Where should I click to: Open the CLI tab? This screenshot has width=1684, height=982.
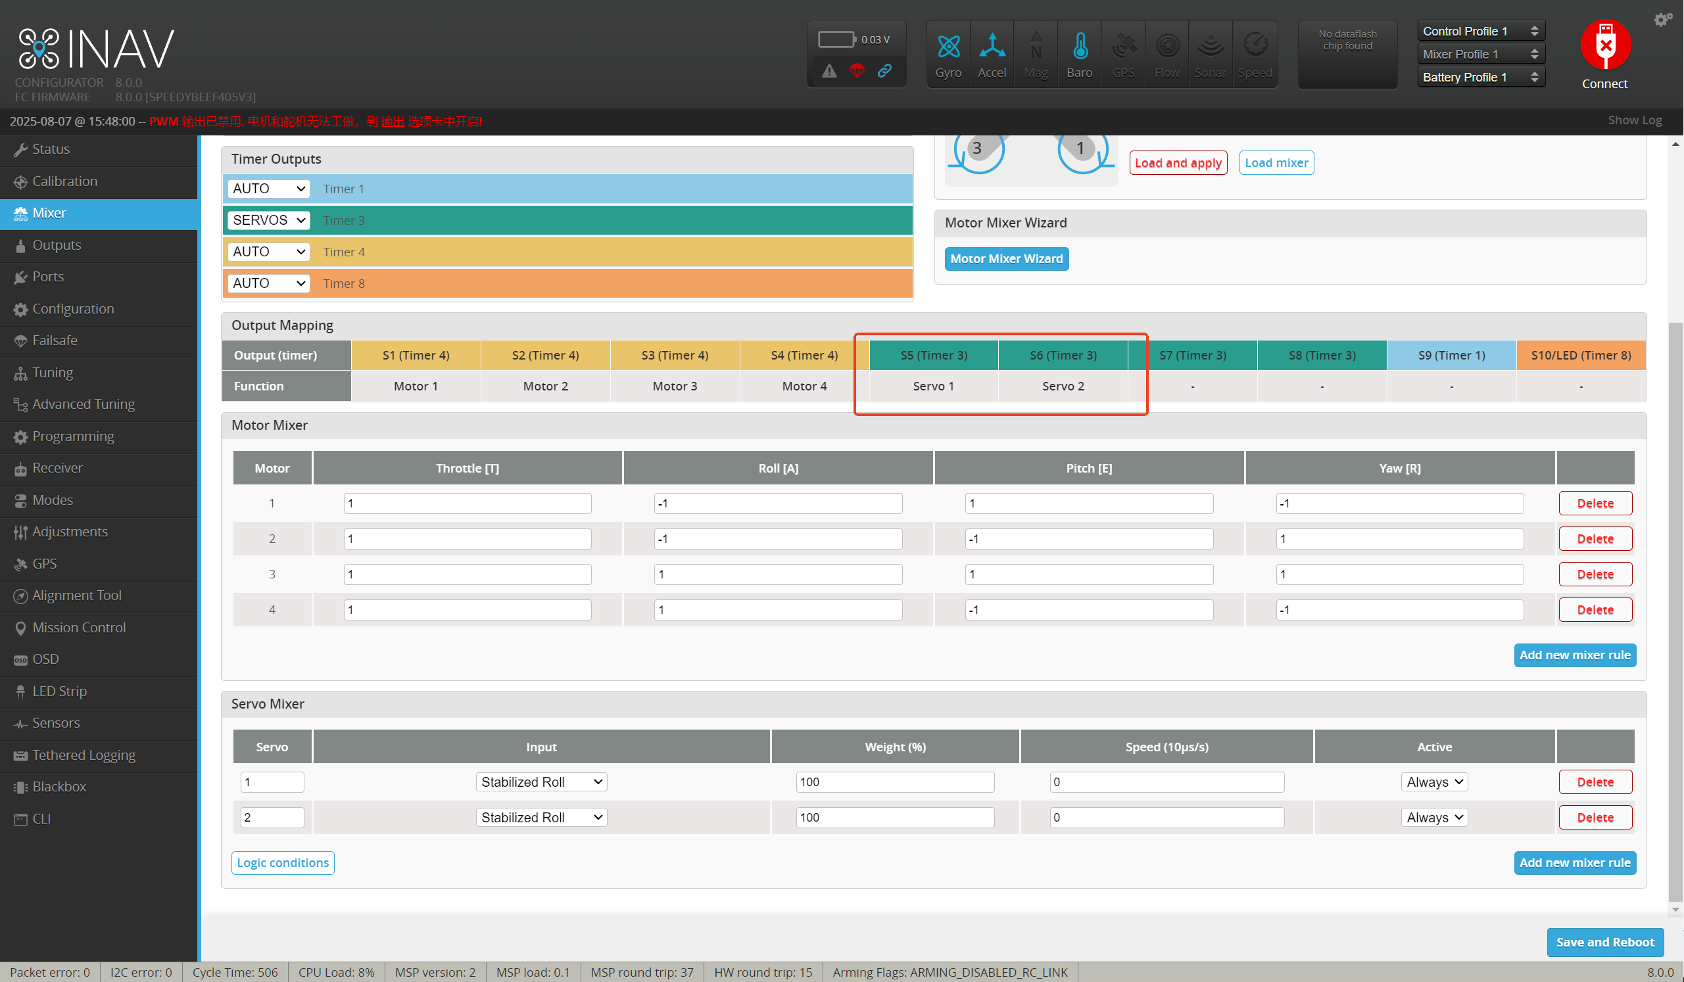pyautogui.click(x=99, y=818)
